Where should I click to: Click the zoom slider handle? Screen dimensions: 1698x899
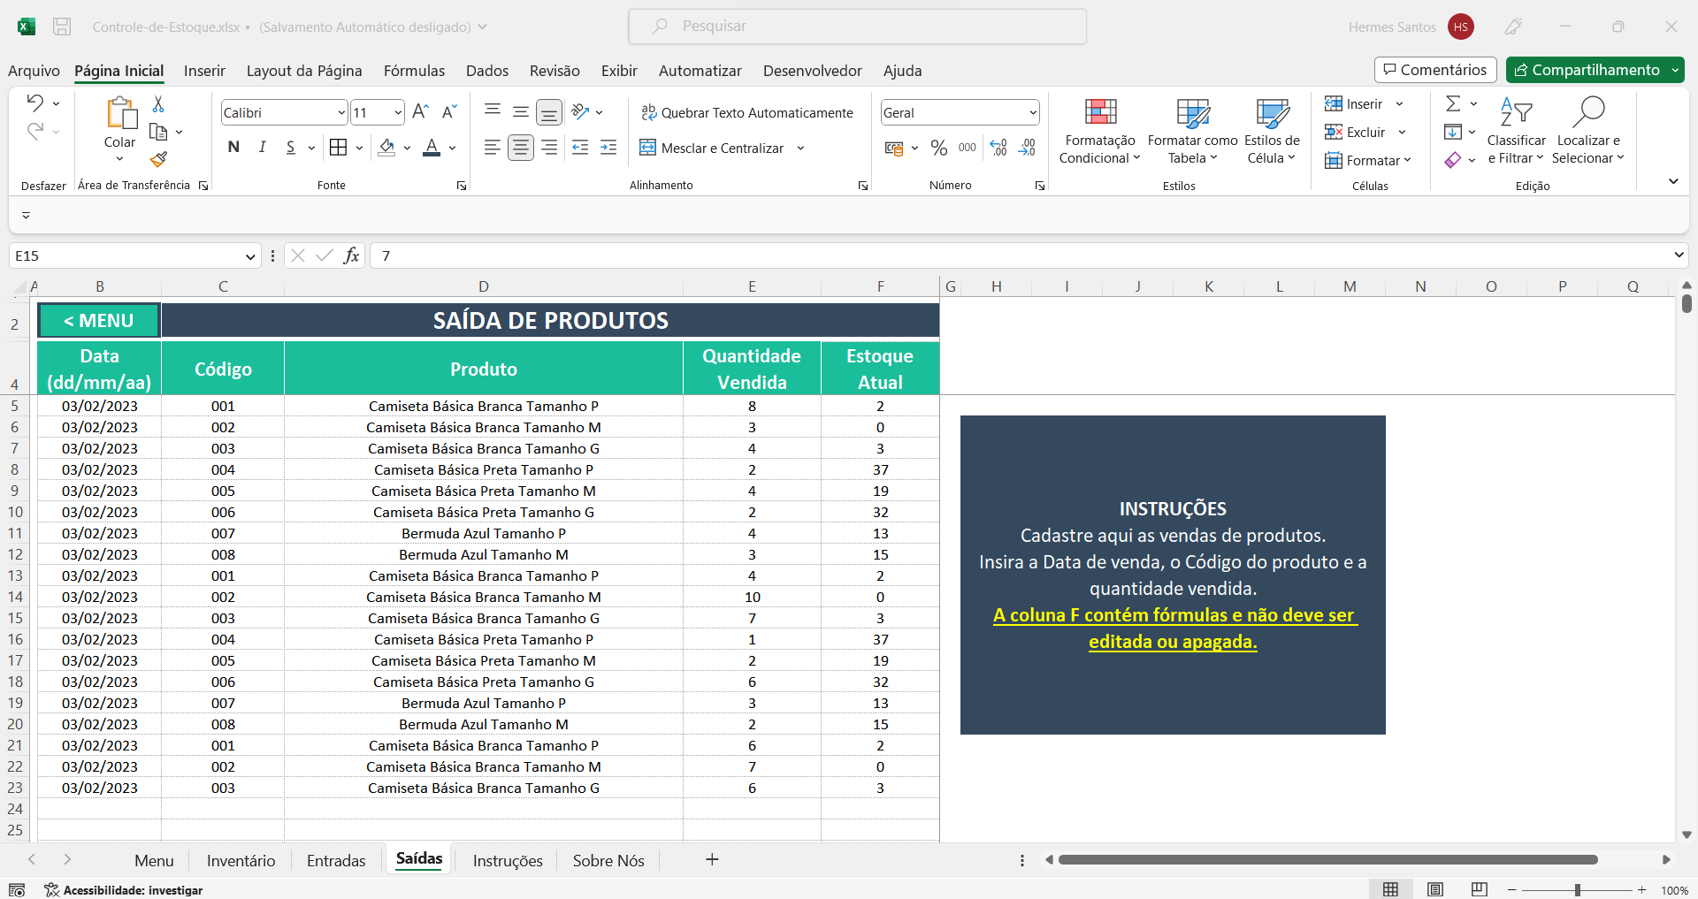click(1578, 890)
